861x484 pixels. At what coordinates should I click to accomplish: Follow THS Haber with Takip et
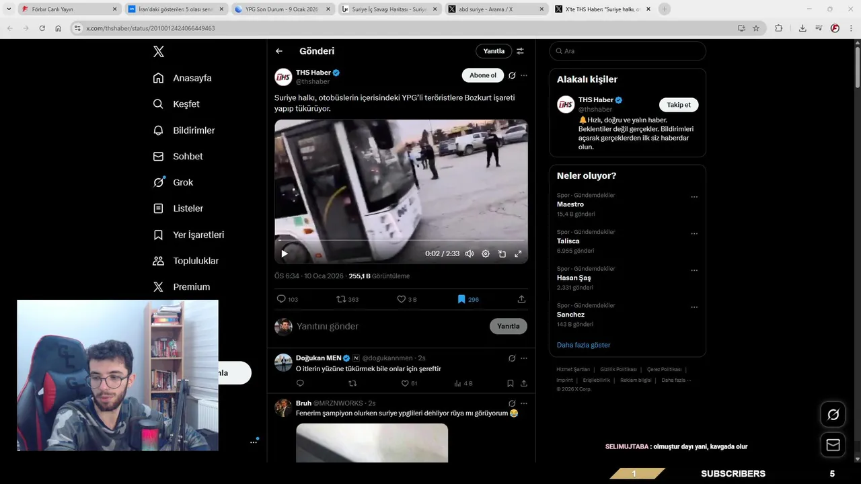click(x=679, y=105)
